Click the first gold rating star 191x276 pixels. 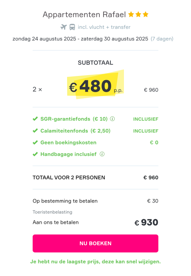point(131,14)
